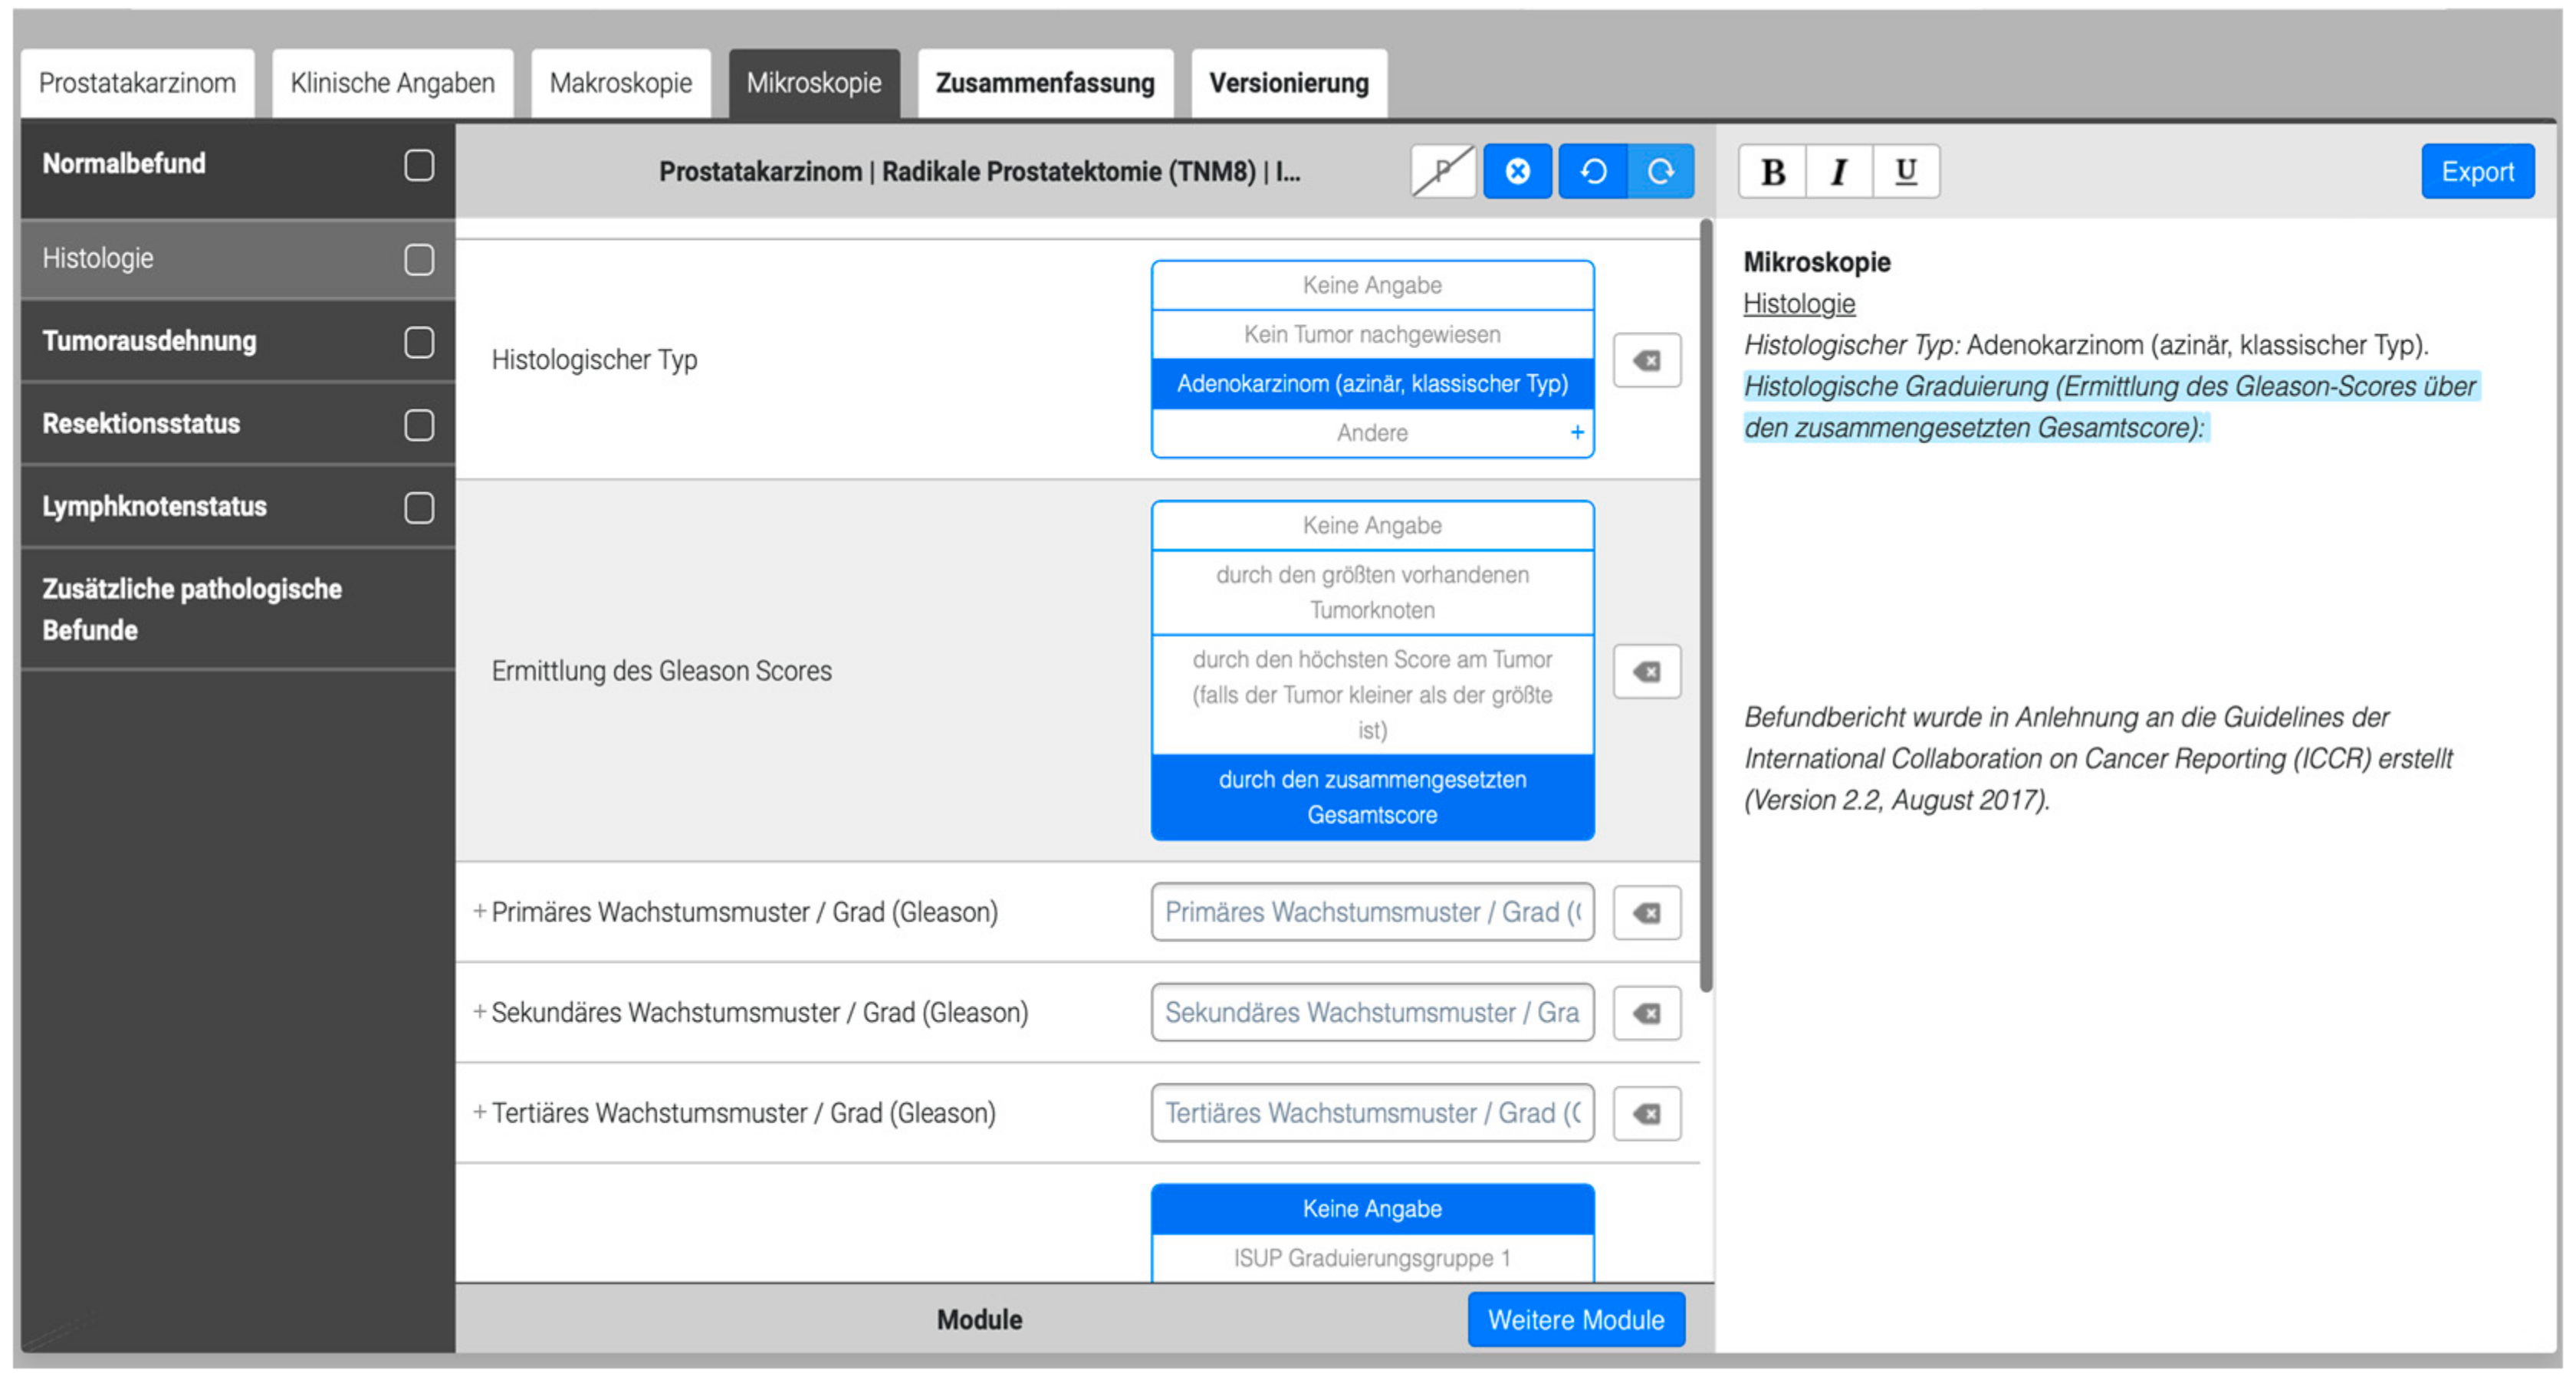Clear the Histologischer Typ selection
Screen dimensions: 2576x1380
point(1646,360)
